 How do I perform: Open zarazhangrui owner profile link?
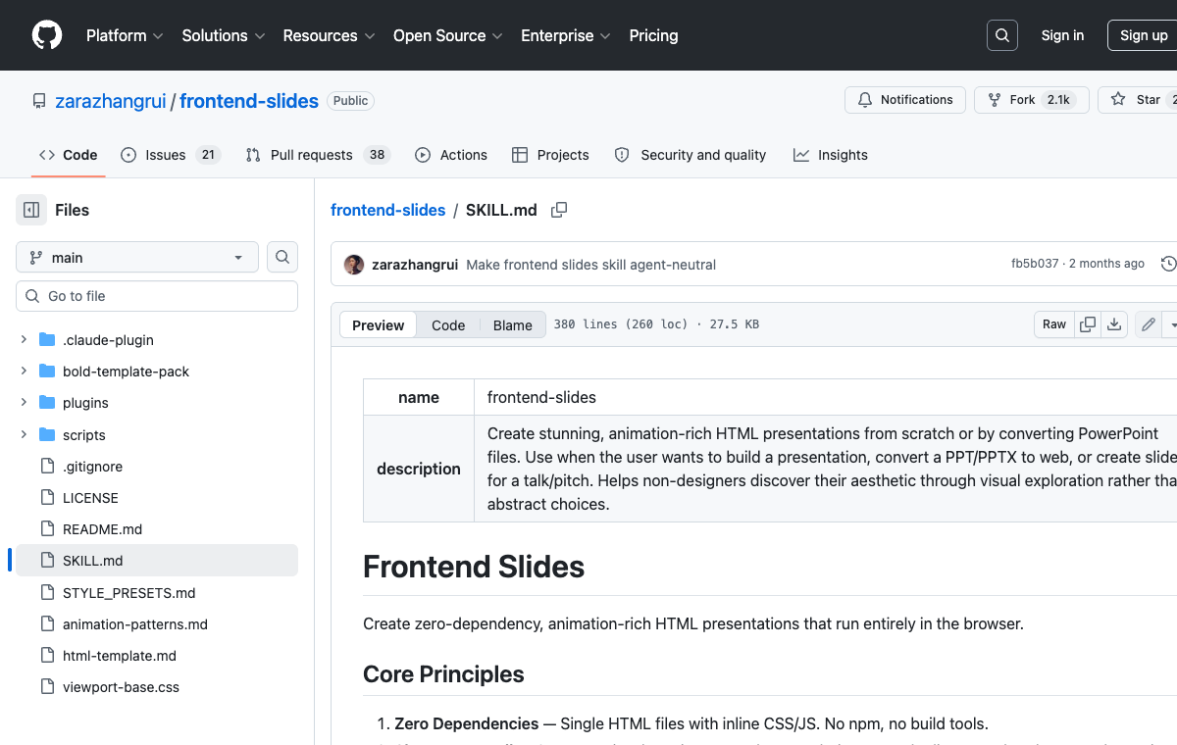(110, 101)
